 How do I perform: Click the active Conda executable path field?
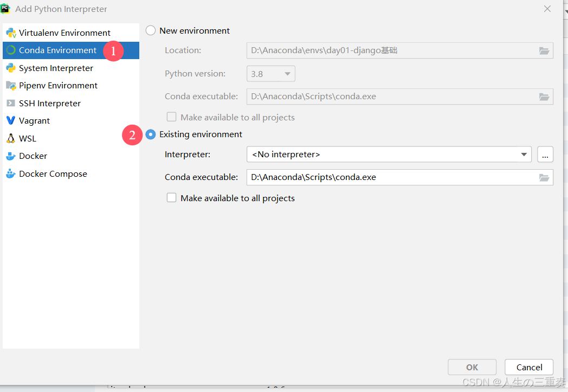400,177
